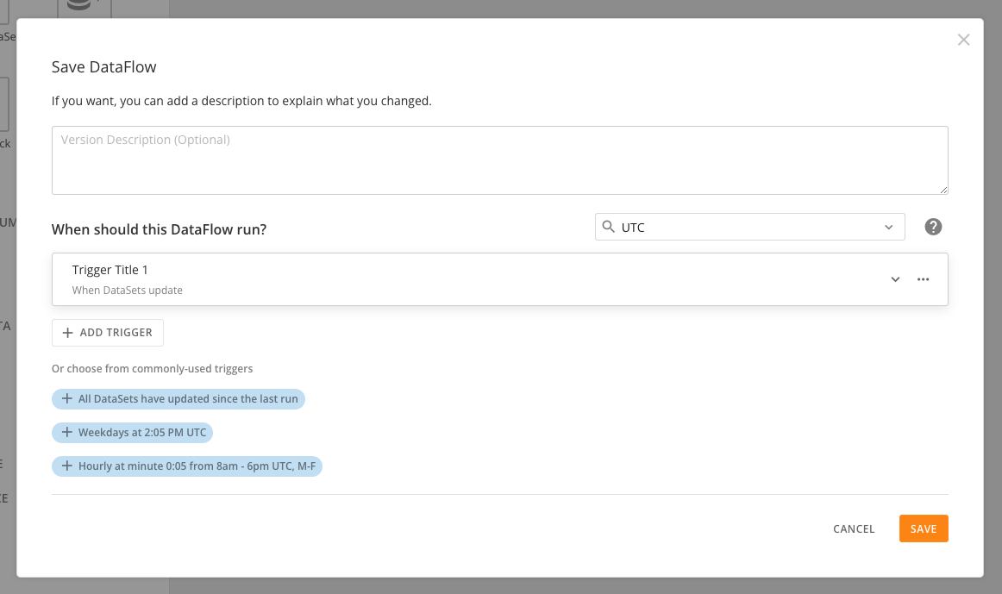Click the plus icon on the Weekdays chip
The height and width of the screenshot is (594, 1002).
tap(66, 432)
